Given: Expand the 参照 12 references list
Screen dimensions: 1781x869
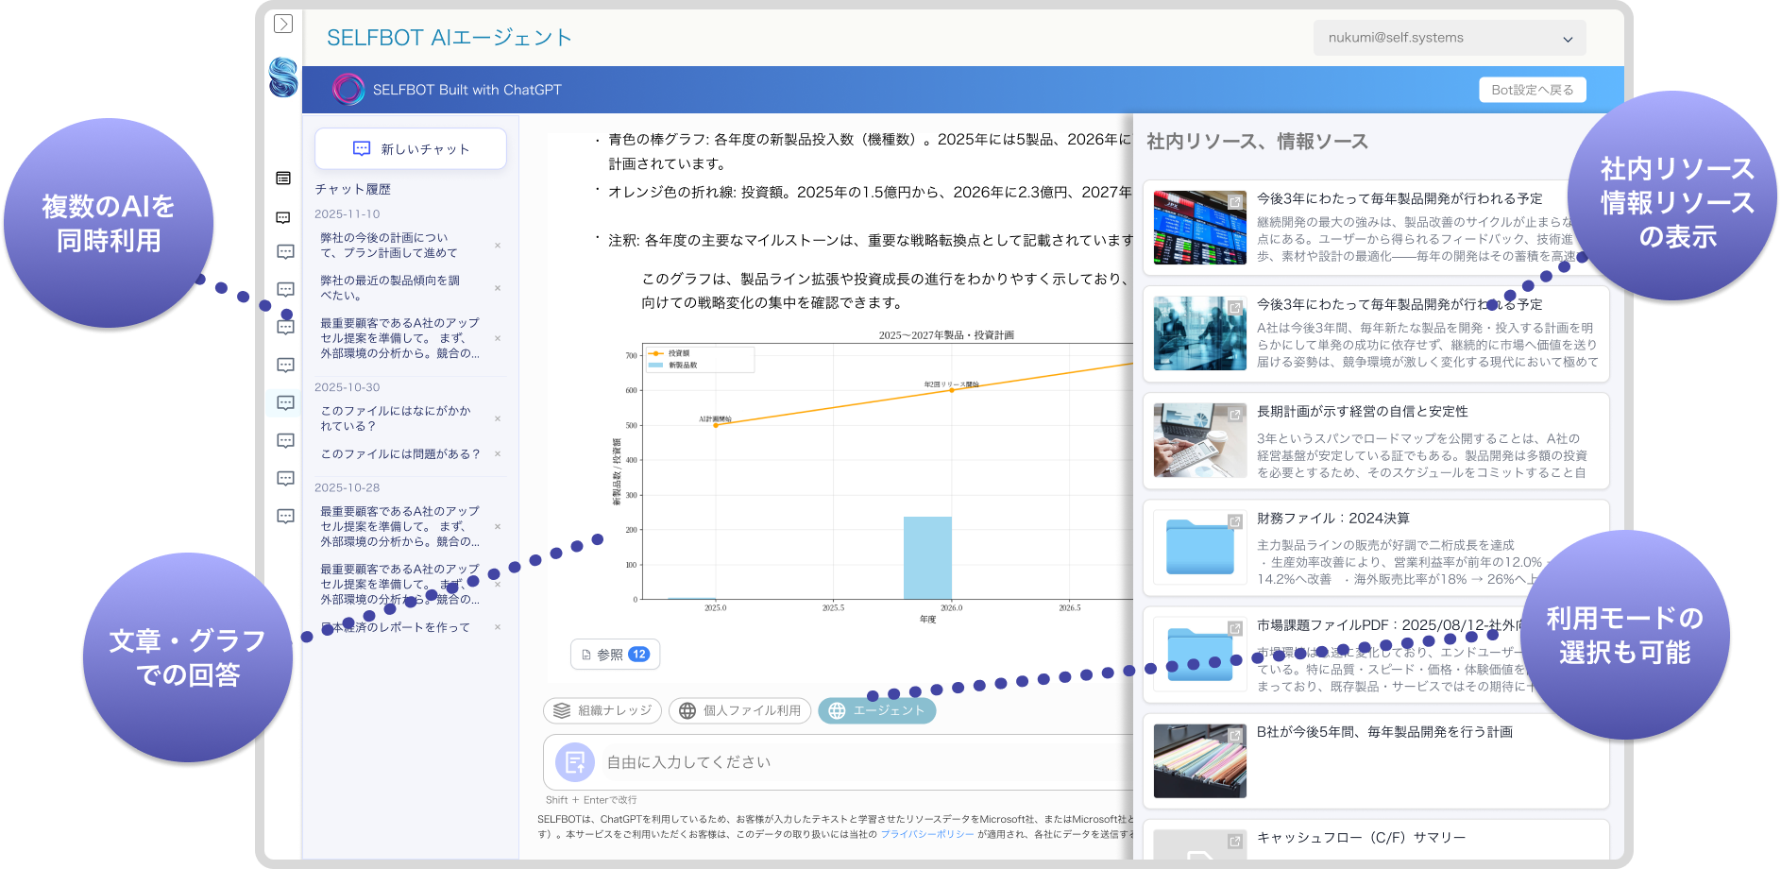Looking at the screenshot, I should 615,655.
